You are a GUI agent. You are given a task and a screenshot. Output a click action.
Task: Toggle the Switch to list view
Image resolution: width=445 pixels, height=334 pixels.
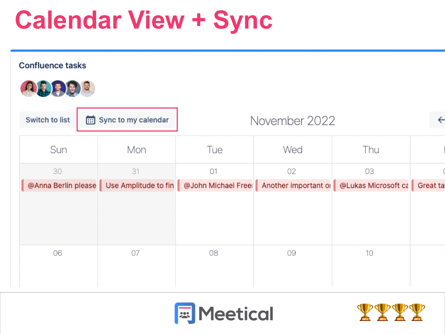(x=47, y=119)
